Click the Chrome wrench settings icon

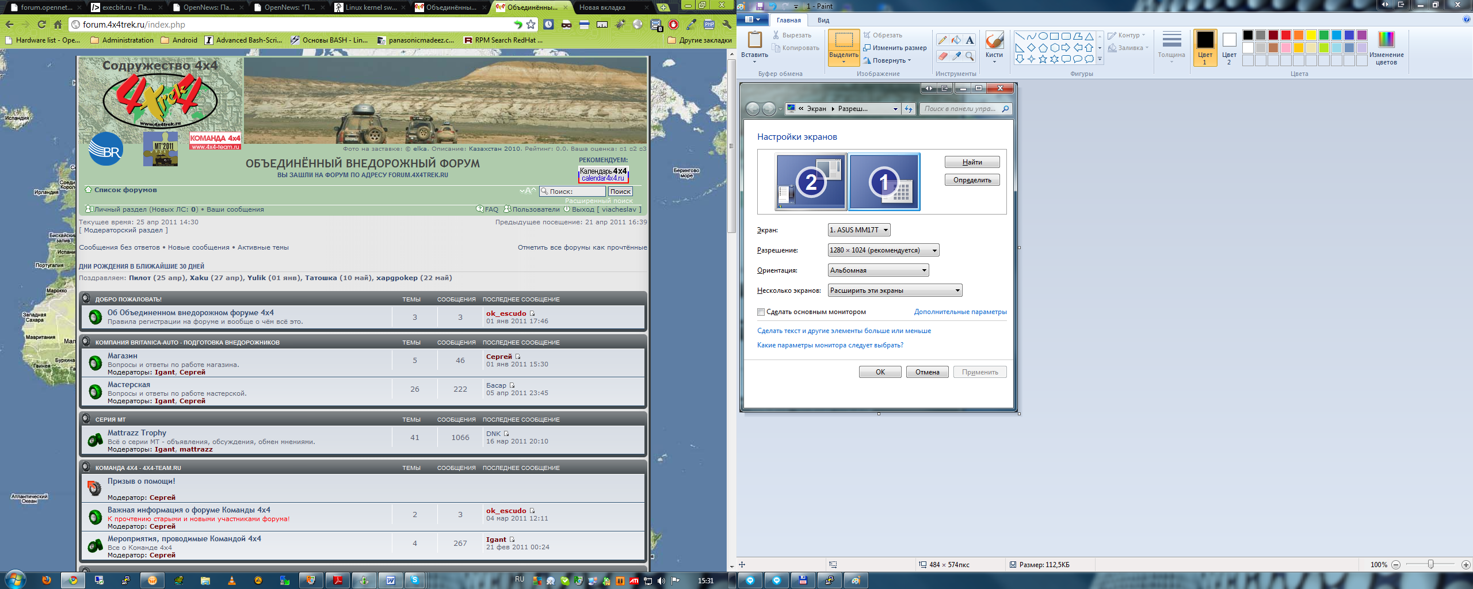pos(727,24)
